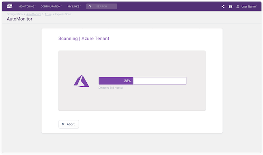
Task: Click the share icon in the header
Action: [223, 7]
